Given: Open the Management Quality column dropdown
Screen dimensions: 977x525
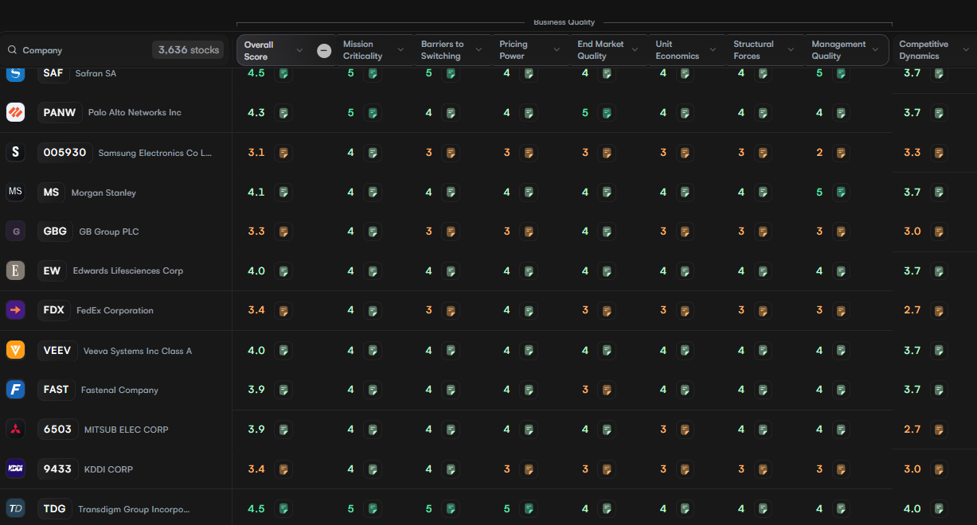Looking at the screenshot, I should tap(875, 50).
